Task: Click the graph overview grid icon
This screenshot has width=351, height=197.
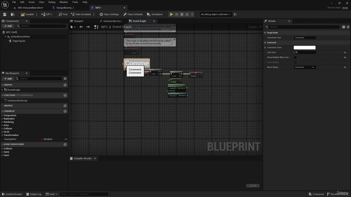Action: 97,27
